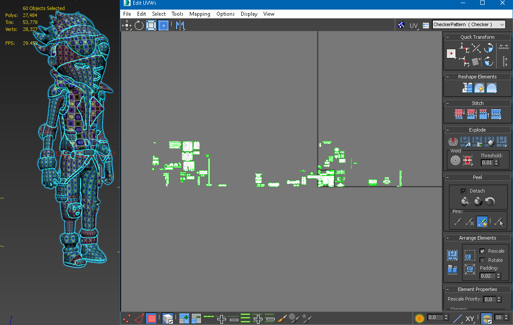Collapse the Explode rollout
Image resolution: width=513 pixels, height=325 pixels.
[x=448, y=130]
